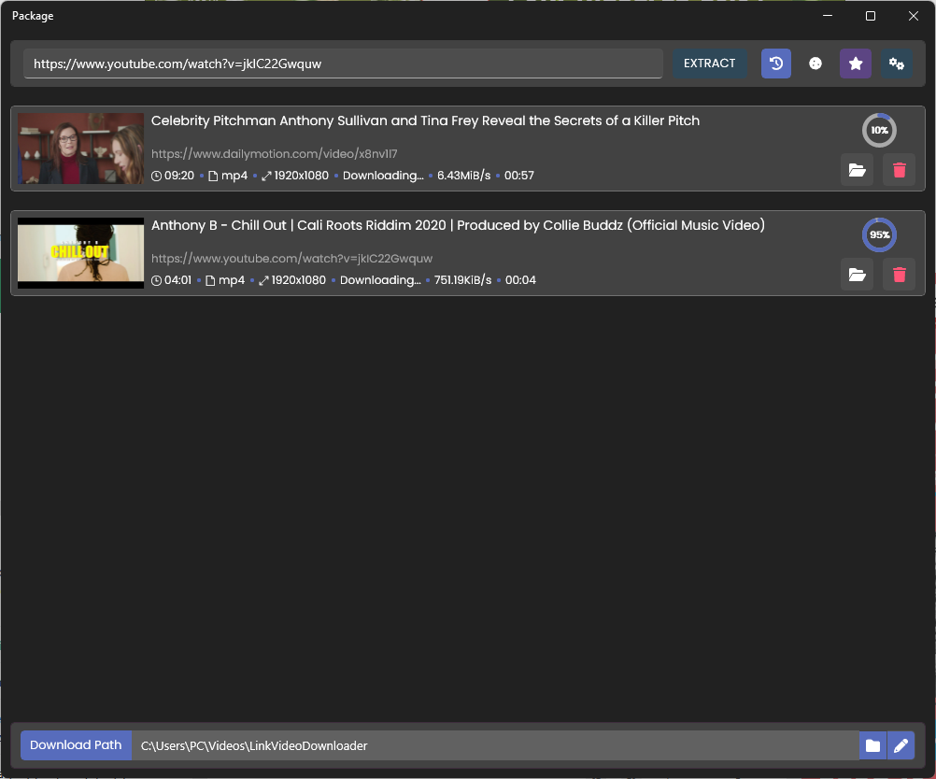Click the Celebrity Pitchman video thumbnail

[x=80, y=149]
